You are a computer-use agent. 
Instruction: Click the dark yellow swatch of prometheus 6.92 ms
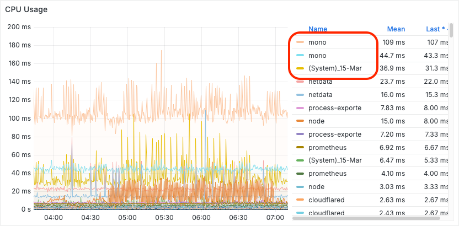[300, 147]
